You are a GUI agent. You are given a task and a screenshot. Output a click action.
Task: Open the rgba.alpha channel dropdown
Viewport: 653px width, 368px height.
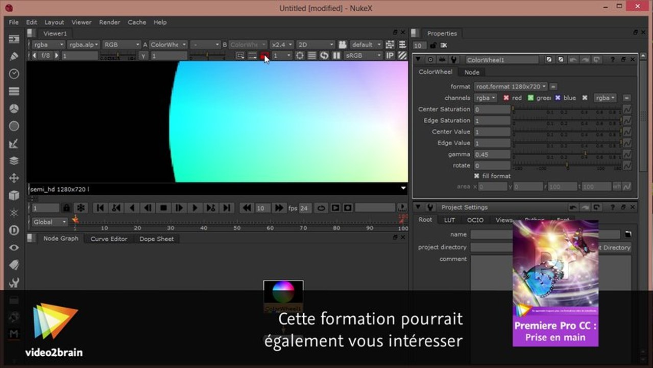pyautogui.click(x=84, y=44)
